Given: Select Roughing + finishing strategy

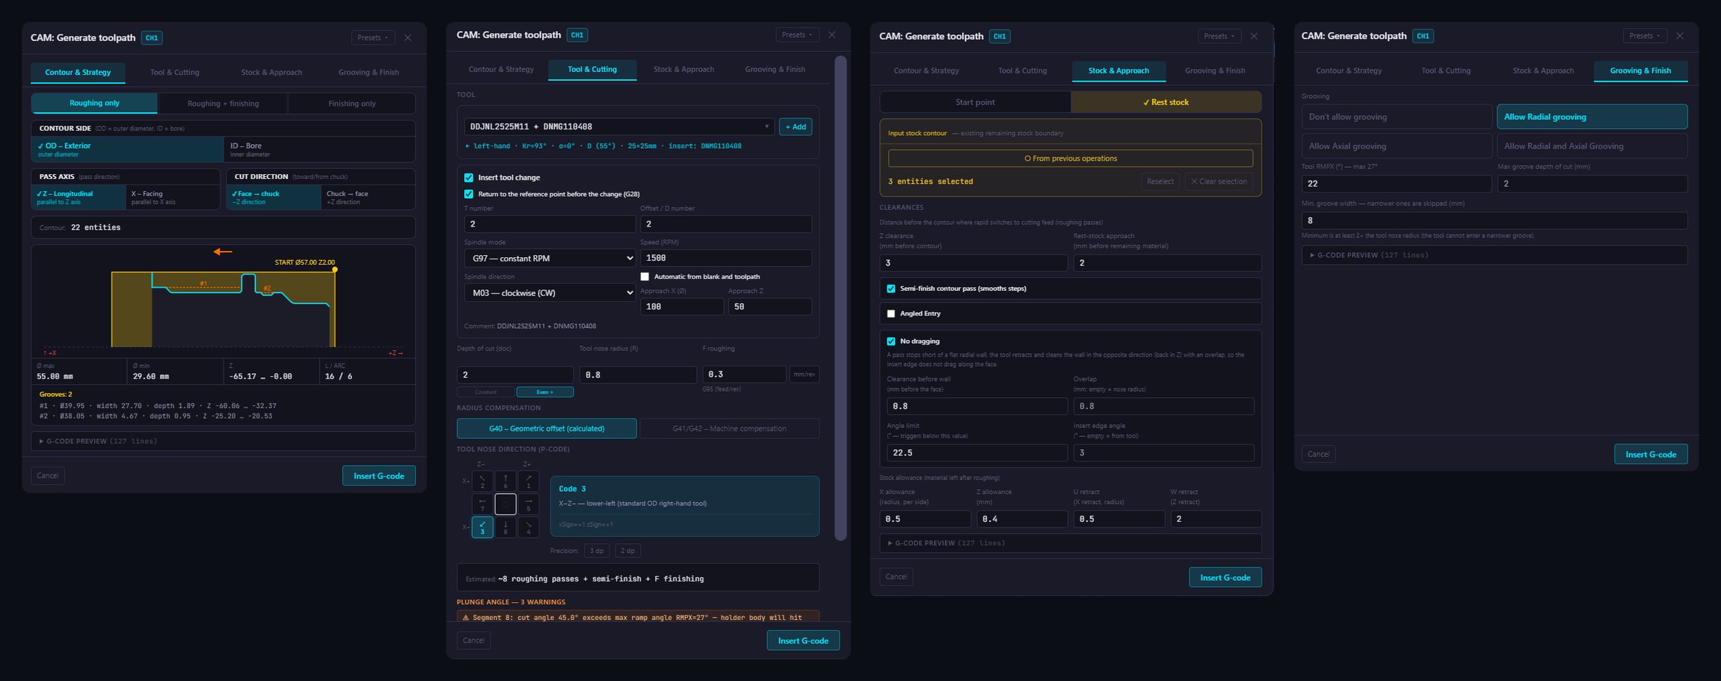Looking at the screenshot, I should tap(223, 104).
